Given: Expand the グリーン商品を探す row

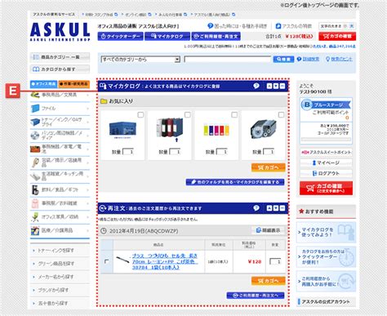Looking at the screenshot, I should [60, 264].
